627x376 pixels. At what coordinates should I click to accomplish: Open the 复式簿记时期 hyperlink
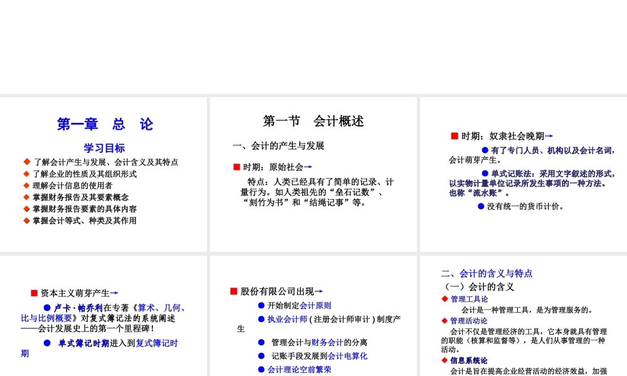tap(157, 343)
